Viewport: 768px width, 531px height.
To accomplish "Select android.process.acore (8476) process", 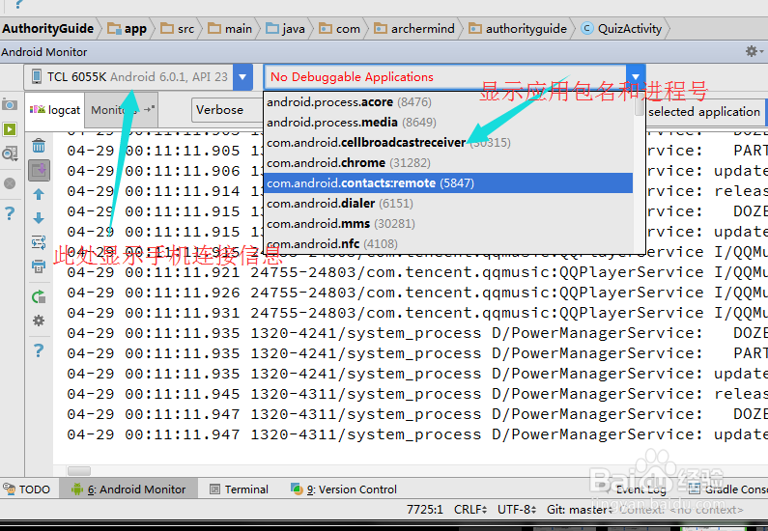I will pyautogui.click(x=448, y=101).
